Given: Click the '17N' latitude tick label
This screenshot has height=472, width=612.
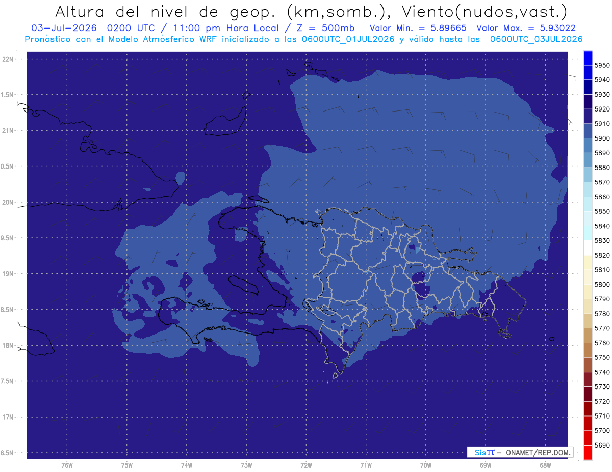Looking at the screenshot, I should coord(8,417).
